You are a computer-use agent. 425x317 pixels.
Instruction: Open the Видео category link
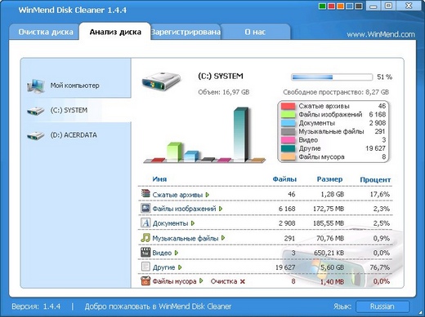[162, 253]
